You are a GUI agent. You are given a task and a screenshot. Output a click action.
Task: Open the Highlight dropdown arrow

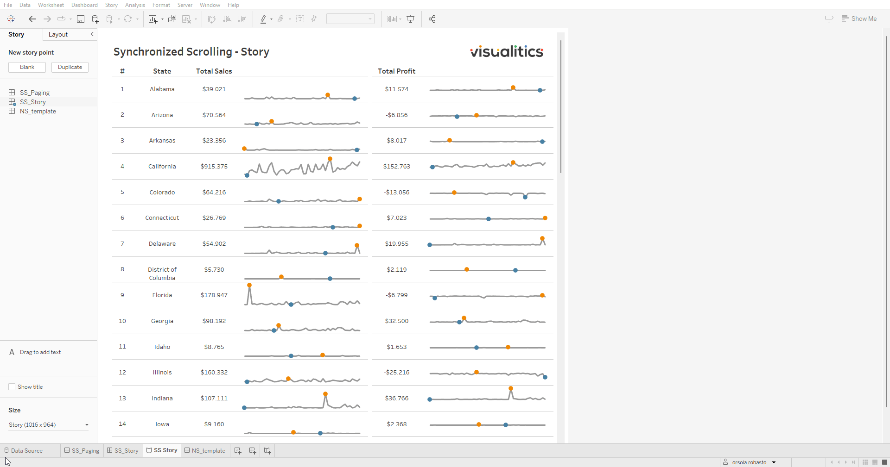271,19
